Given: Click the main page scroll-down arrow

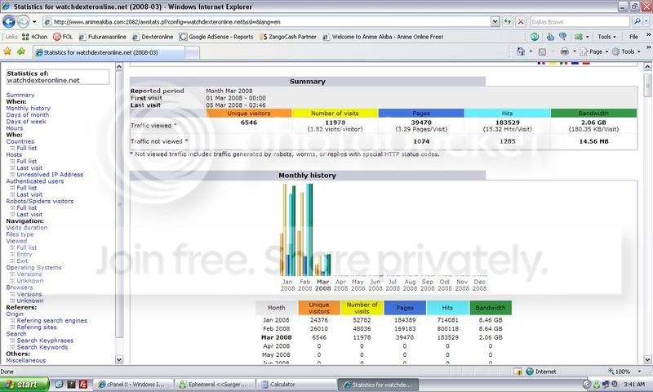Looking at the screenshot, I should [647, 359].
